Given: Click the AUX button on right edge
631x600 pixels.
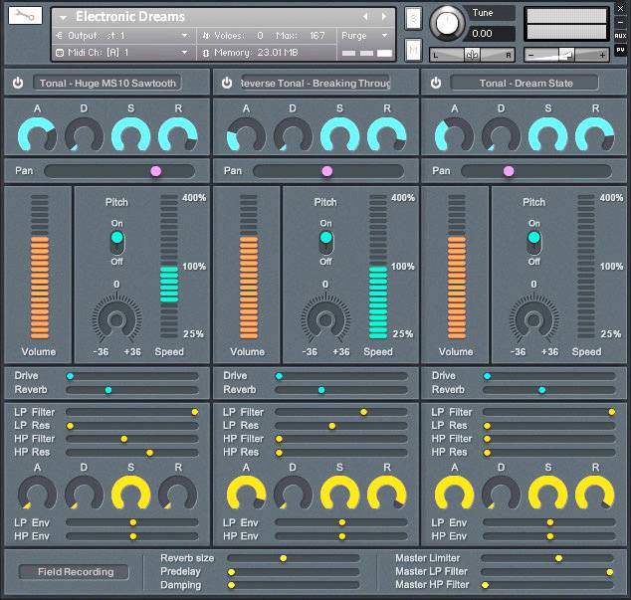Looking at the screenshot, I should pos(620,36).
